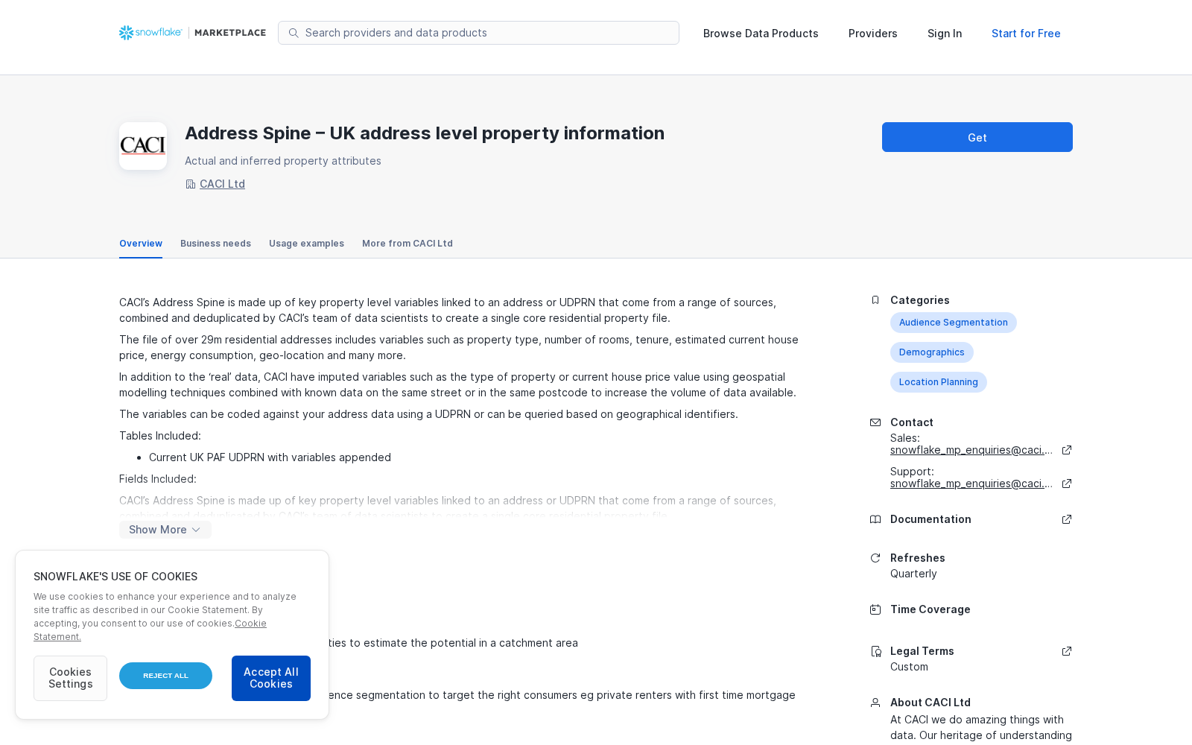Click the building icon beside CACI Ltd

[x=191, y=184]
